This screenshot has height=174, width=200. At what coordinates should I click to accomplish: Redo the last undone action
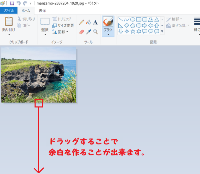(25, 3)
